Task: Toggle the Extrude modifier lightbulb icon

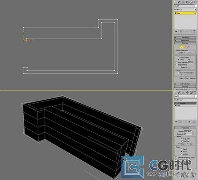Action: [x=176, y=103]
